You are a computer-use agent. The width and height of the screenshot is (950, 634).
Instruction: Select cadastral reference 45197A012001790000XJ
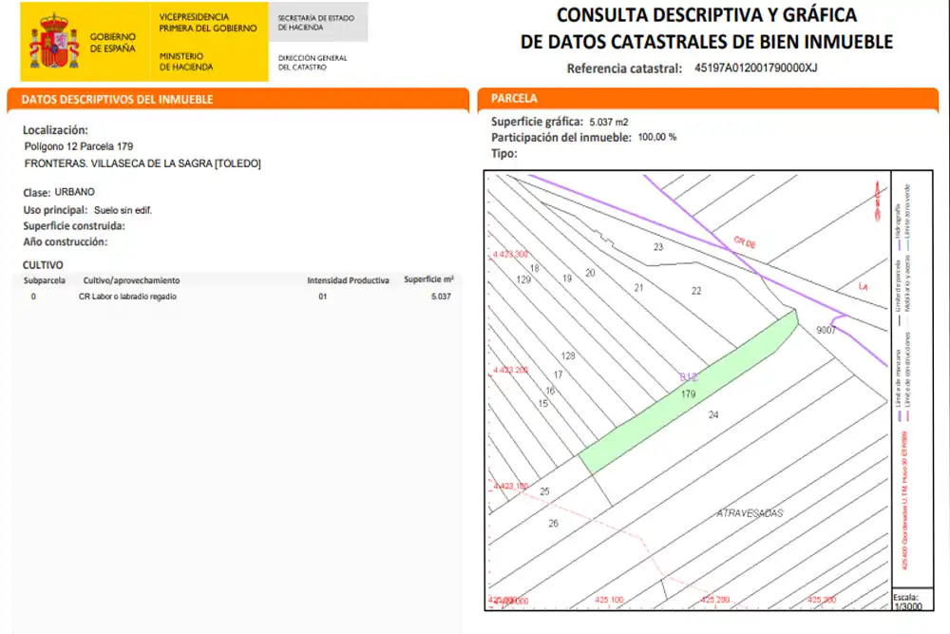(x=755, y=67)
